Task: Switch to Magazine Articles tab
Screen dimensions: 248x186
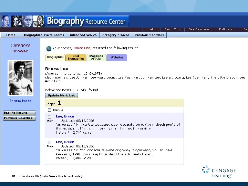Action: [96, 57]
